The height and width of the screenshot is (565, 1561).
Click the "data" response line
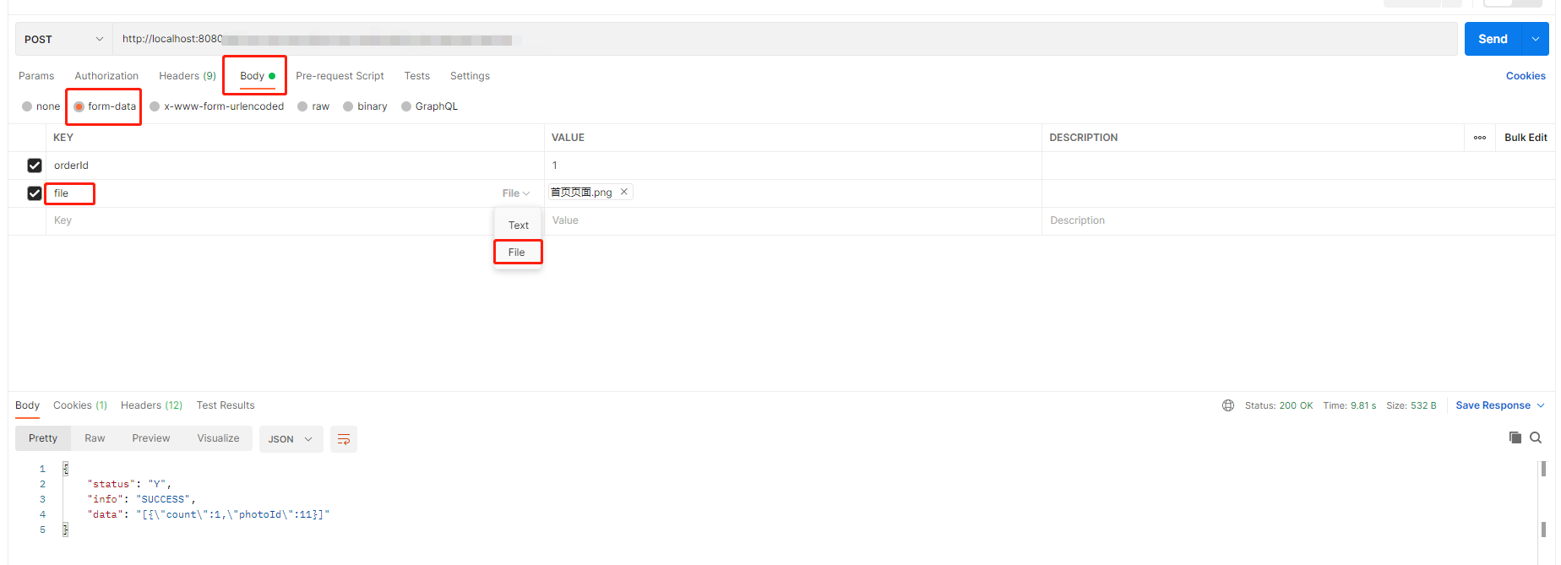(208, 514)
